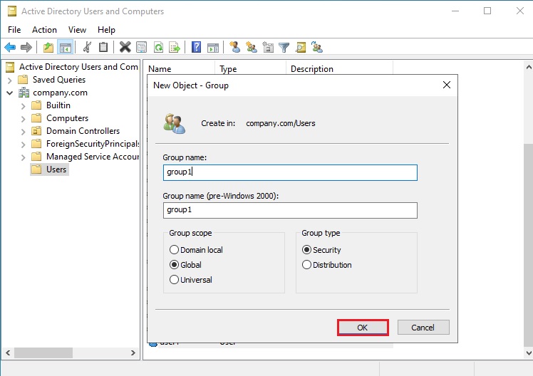
Task: Open the Properties icon in toolbar
Action: [x=141, y=47]
